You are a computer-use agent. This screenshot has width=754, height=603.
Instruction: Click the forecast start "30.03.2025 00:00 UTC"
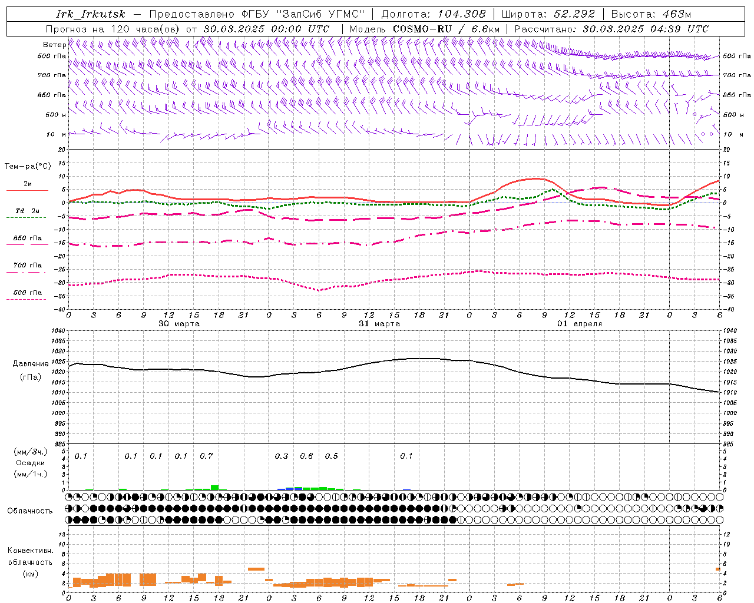coord(266,29)
